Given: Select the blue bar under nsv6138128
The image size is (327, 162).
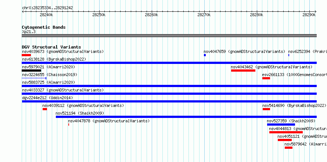Looking at the screenshot, I should [x=169, y=63].
